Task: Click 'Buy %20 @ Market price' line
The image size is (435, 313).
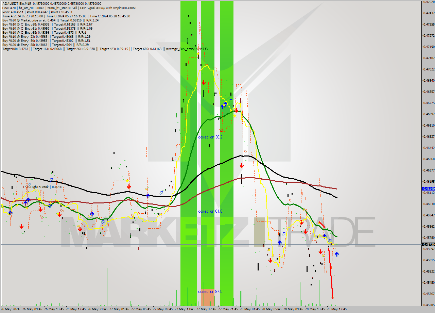Action: coord(50,20)
